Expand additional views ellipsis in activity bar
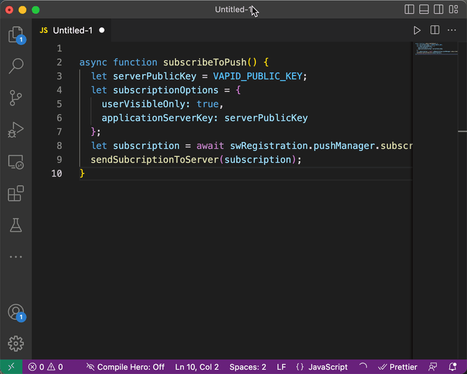 16,257
